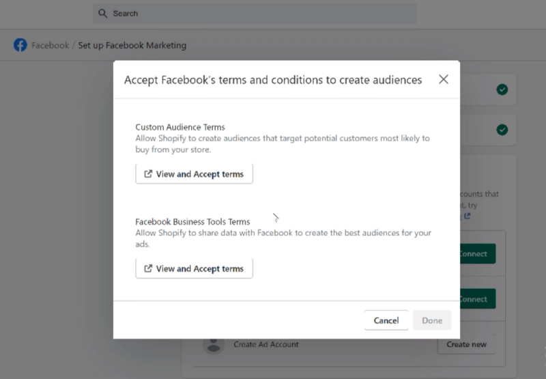Click the Custom Audience Terms heading
The height and width of the screenshot is (379, 546).
click(180, 127)
